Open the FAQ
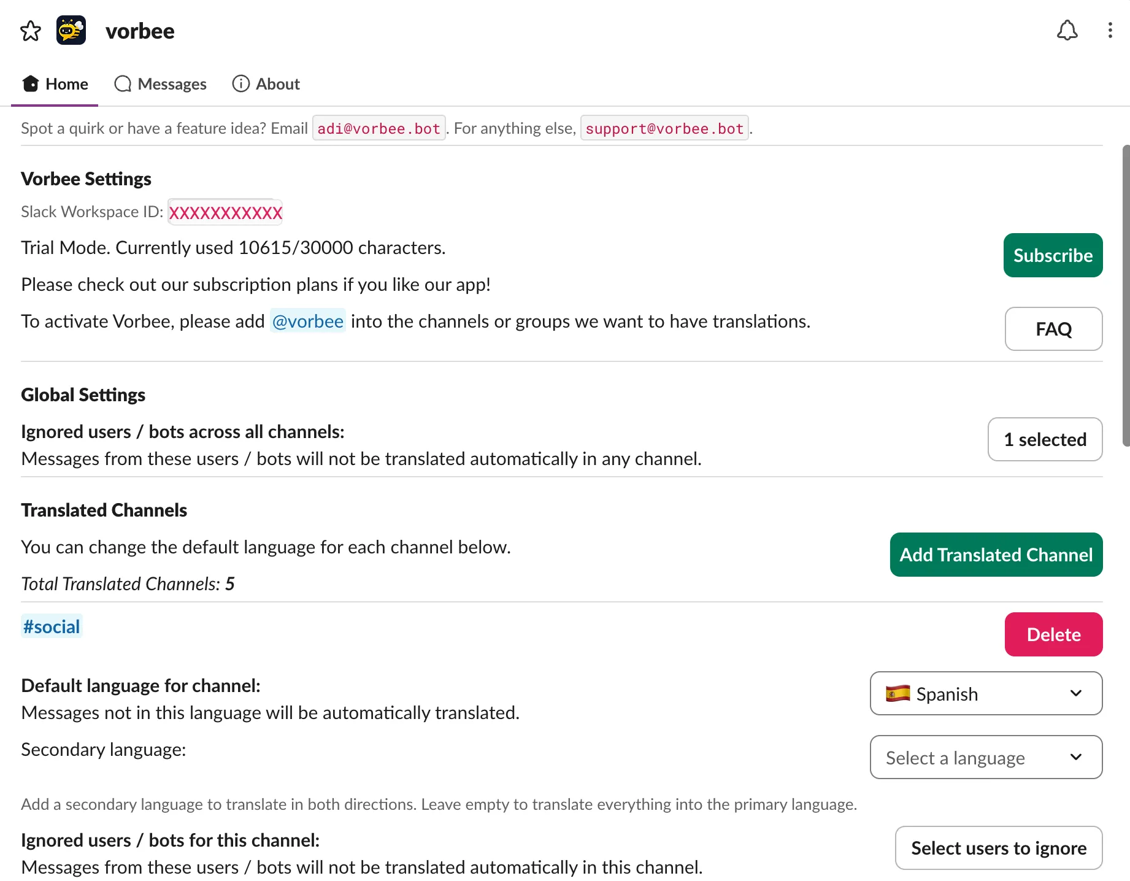 [x=1053, y=329]
